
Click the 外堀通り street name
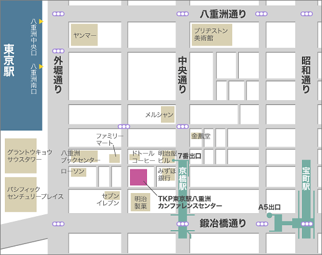pos(58,75)
